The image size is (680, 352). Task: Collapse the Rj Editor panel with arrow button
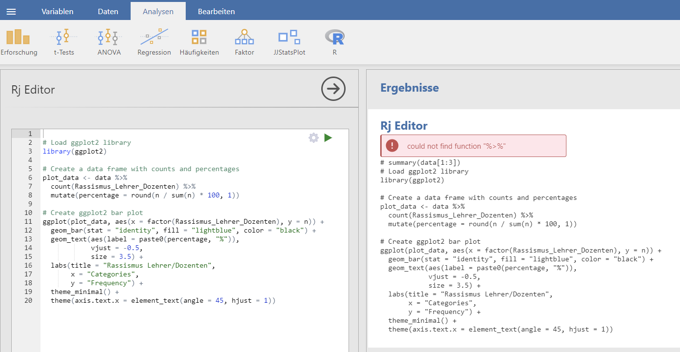coord(333,89)
